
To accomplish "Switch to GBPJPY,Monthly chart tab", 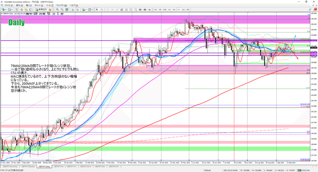I will pos(10,166).
